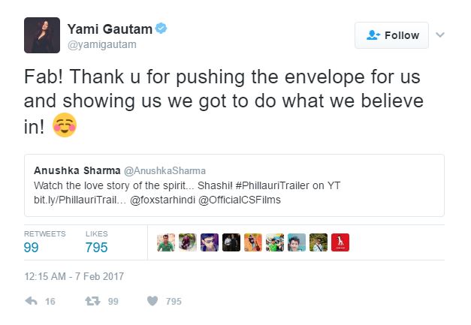This screenshot has height=325, width=471.
Task: Like the tweet with heart icon
Action: [x=152, y=302]
